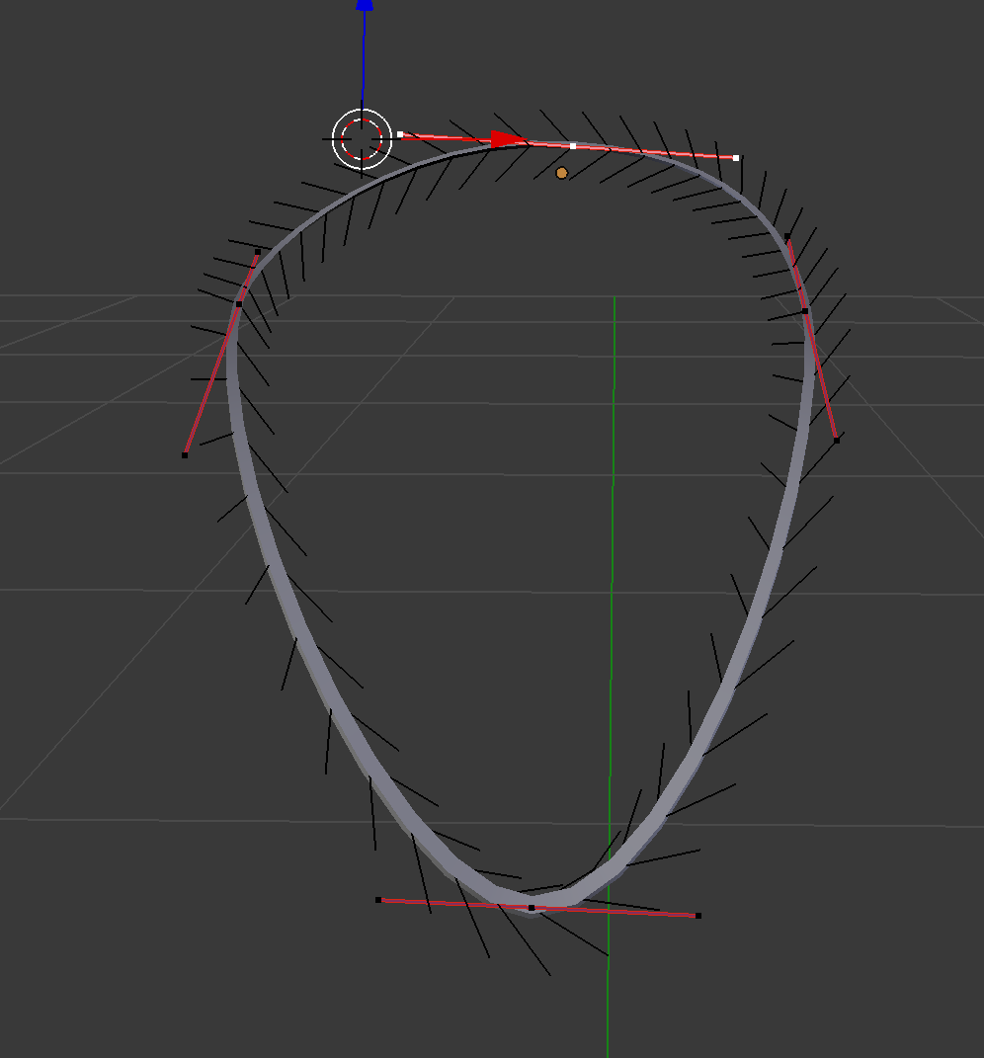Select the right handle of the bottom control point
The height and width of the screenshot is (1058, 984).
tap(698, 916)
